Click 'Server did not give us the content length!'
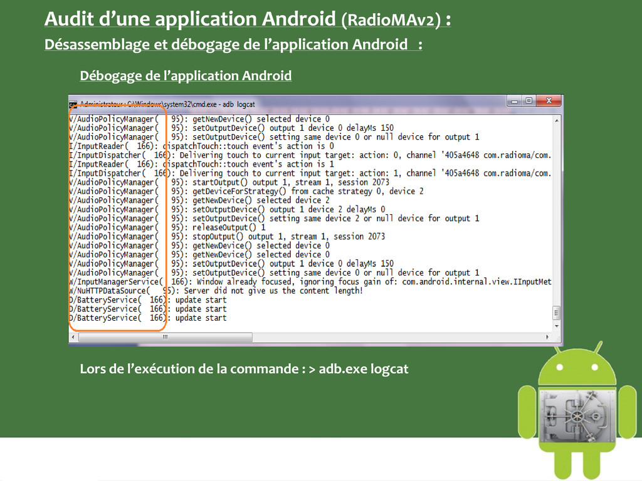Viewport: 642px width, 481px height. (273, 291)
